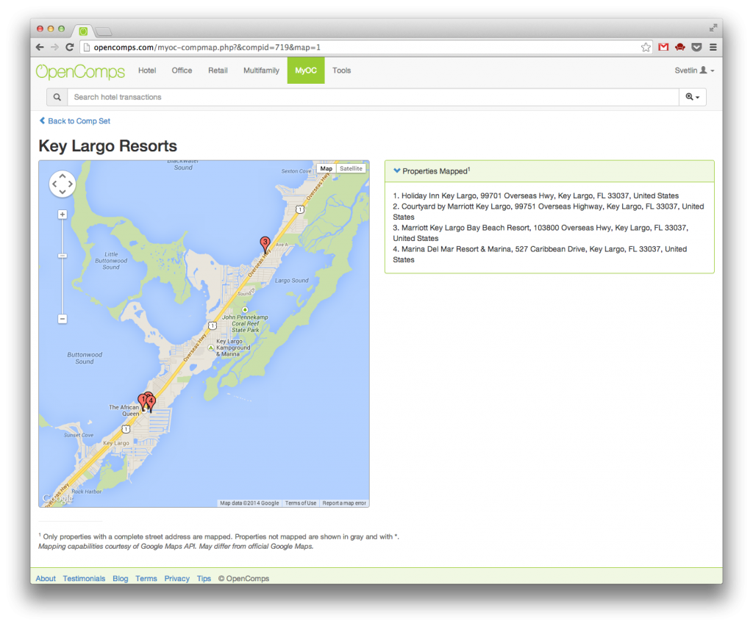Click the browser forward arrow

click(54, 47)
